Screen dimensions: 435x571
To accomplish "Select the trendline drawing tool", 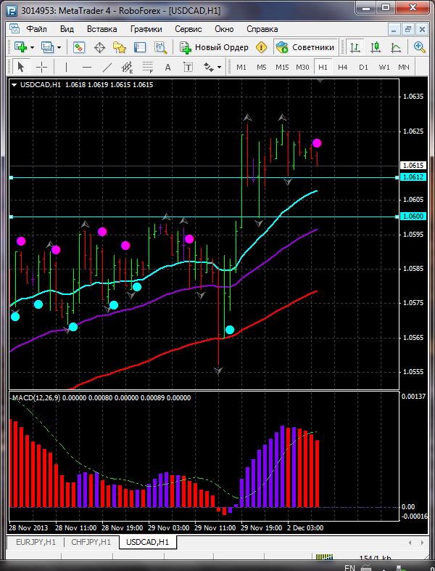I will click(x=107, y=67).
